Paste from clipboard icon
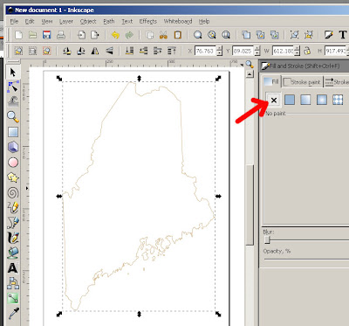349x326 pixels. click(177, 35)
